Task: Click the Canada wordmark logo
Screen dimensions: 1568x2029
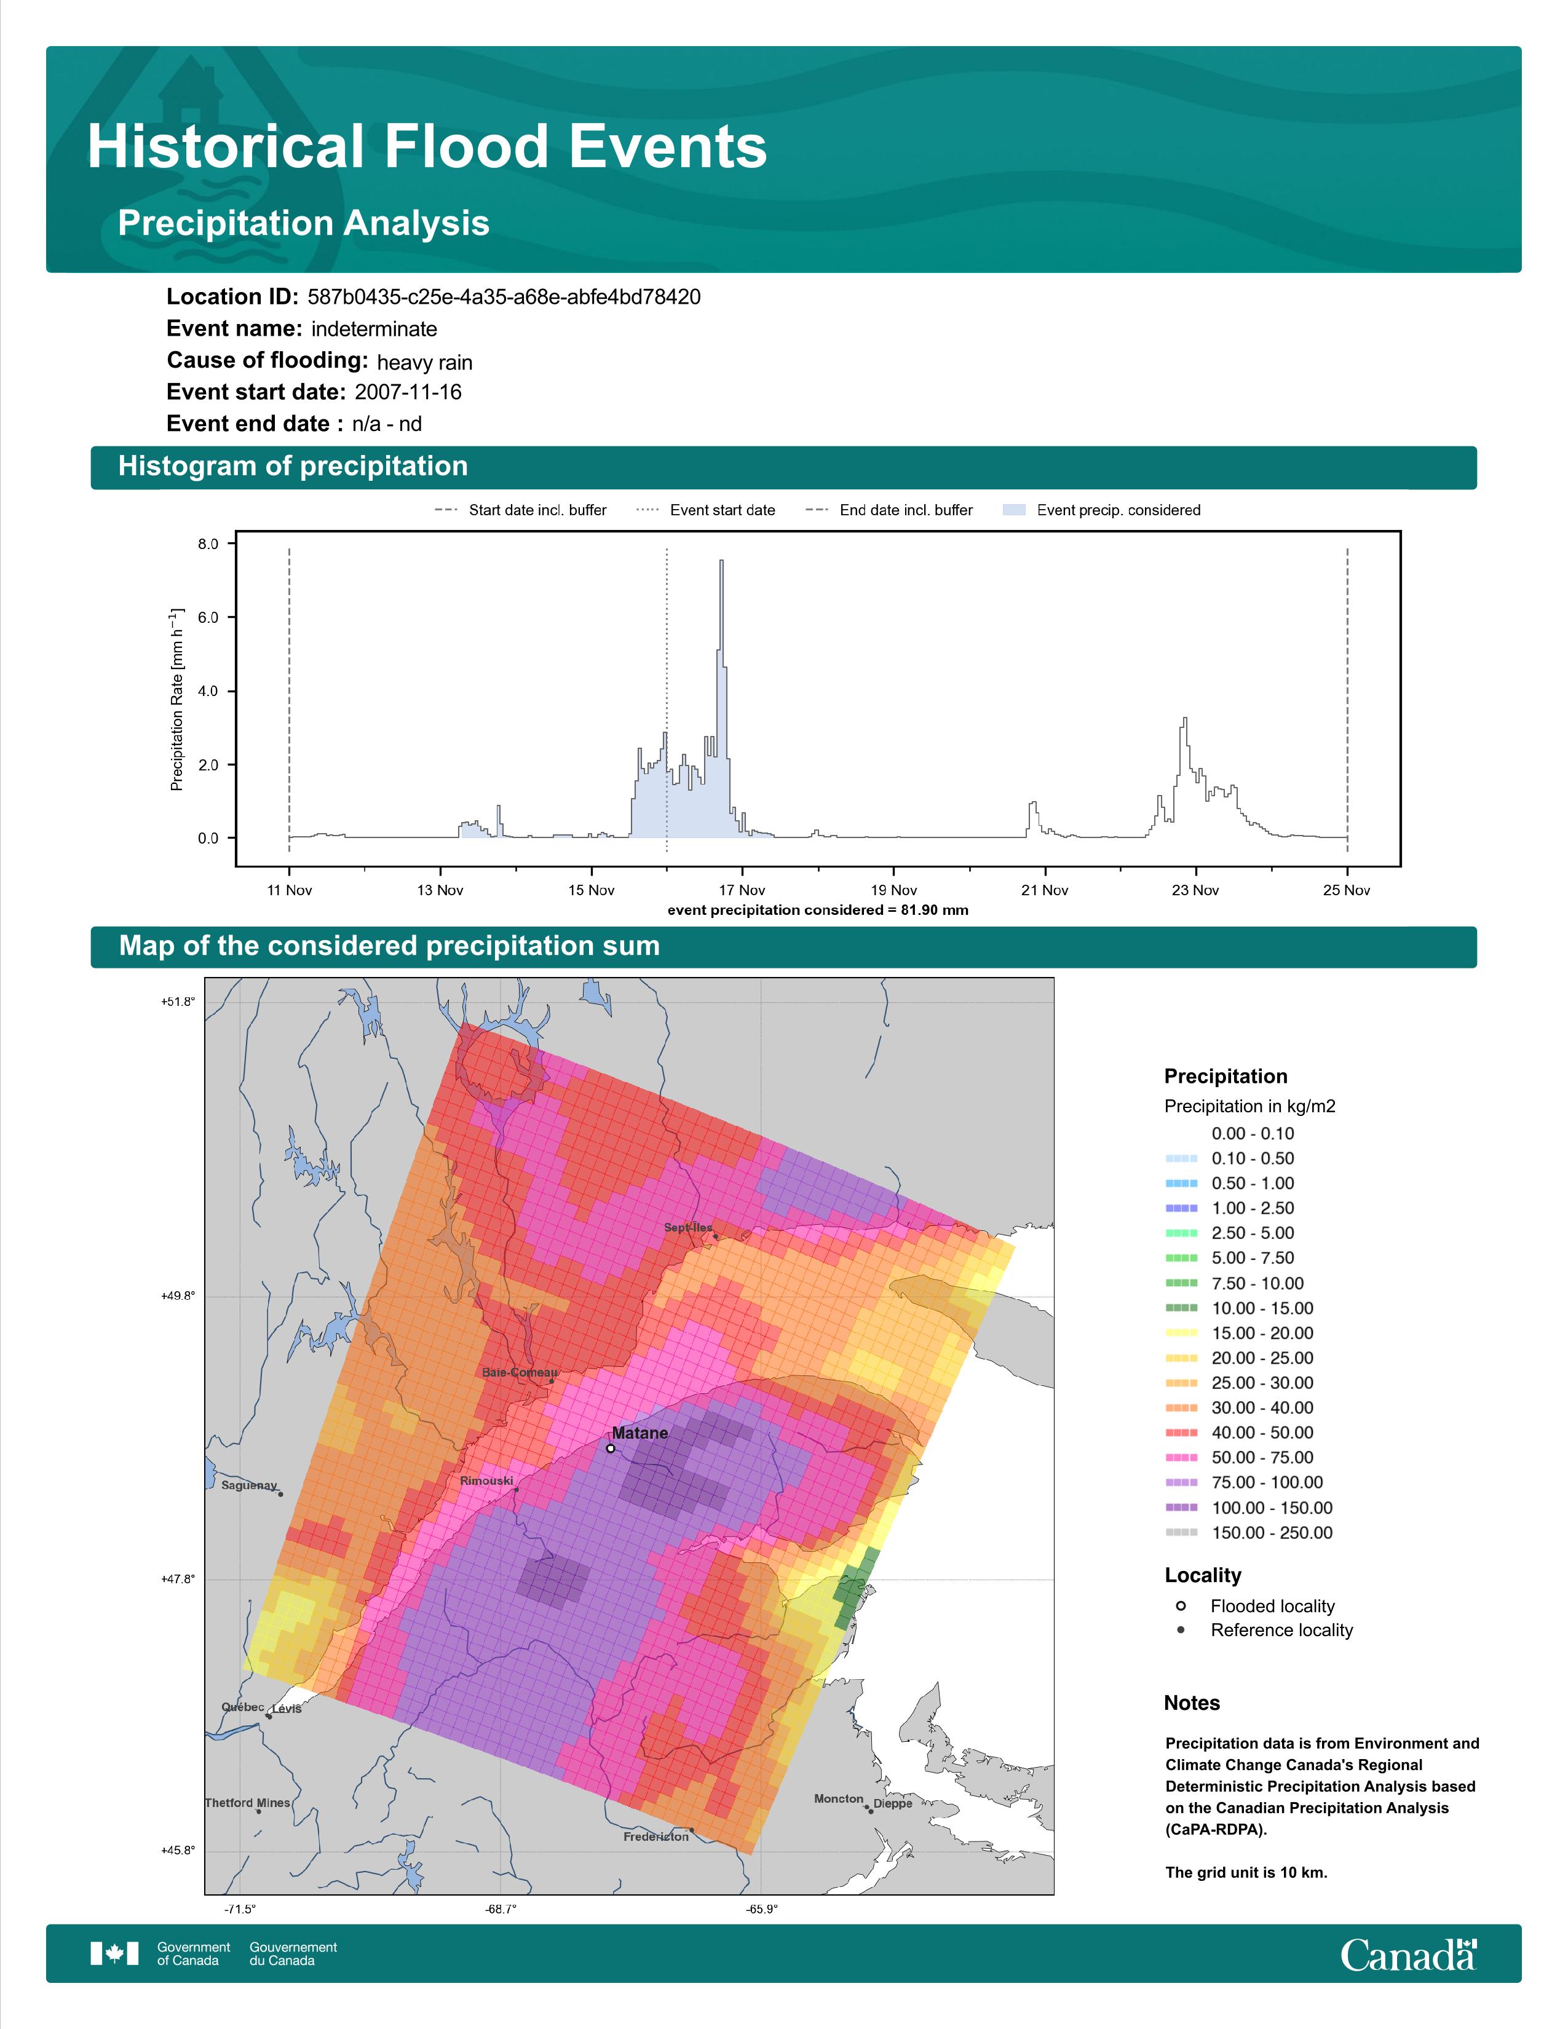Action: (x=1408, y=1955)
